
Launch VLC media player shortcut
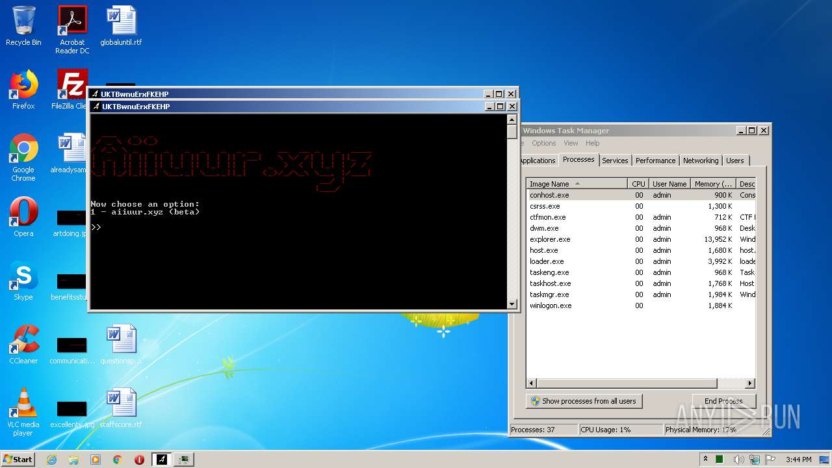point(23,413)
